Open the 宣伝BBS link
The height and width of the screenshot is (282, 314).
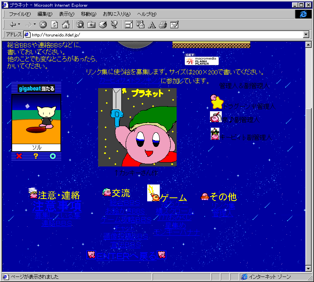(x=126, y=245)
